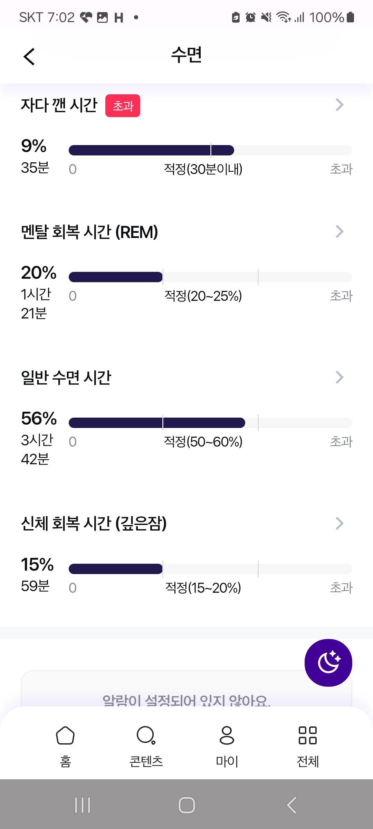This screenshot has width=373, height=829.
Task: Open the 전체 grid icon
Action: pyautogui.click(x=308, y=735)
